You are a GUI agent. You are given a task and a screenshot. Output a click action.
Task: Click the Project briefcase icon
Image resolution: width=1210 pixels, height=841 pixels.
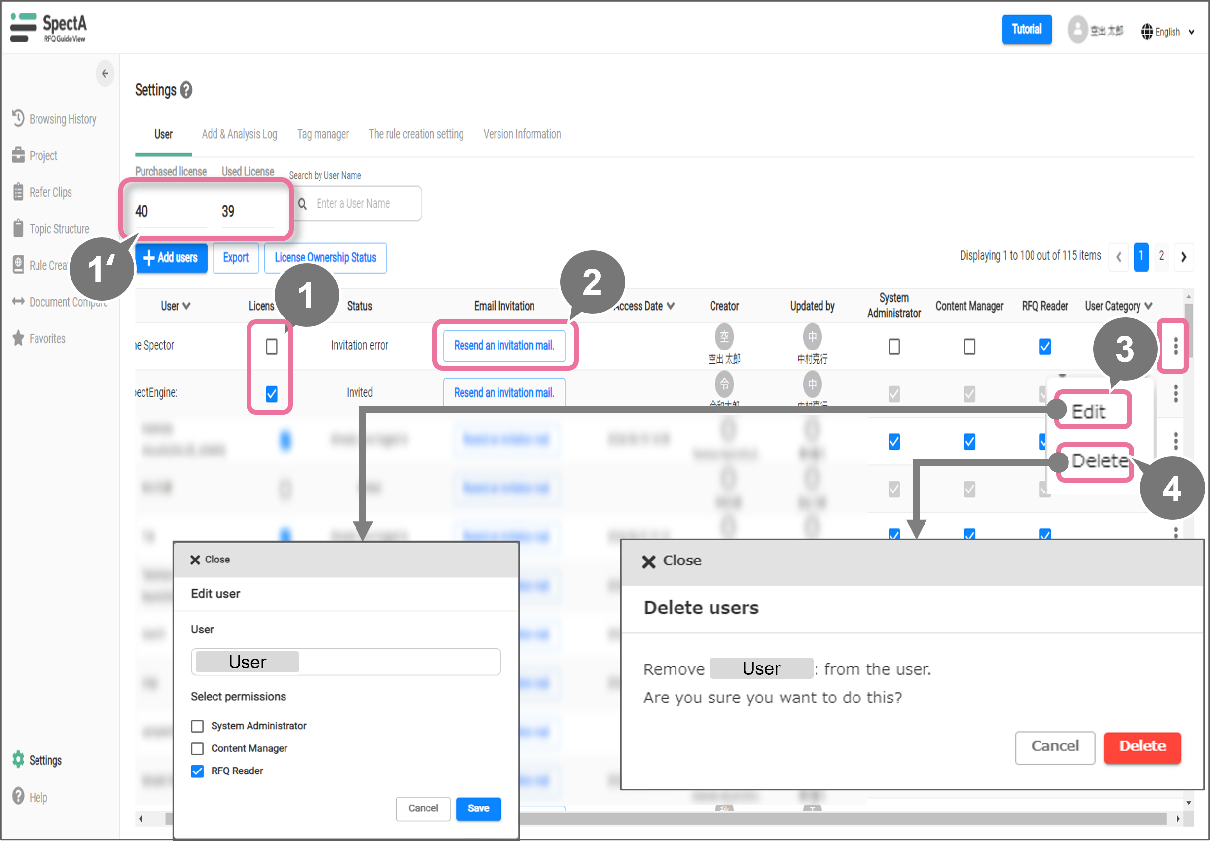18,155
